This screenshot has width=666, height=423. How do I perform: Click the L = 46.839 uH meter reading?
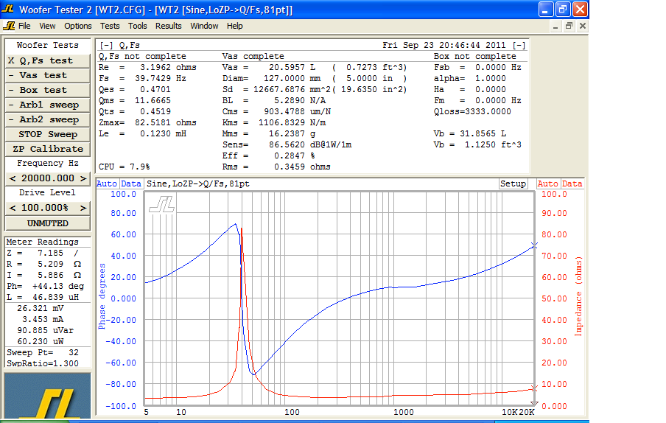[x=43, y=297]
